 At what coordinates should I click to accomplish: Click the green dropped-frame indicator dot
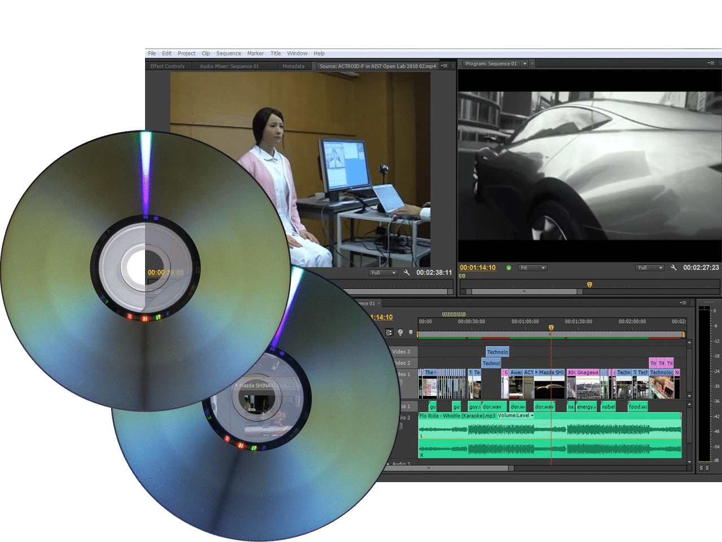click(x=509, y=268)
